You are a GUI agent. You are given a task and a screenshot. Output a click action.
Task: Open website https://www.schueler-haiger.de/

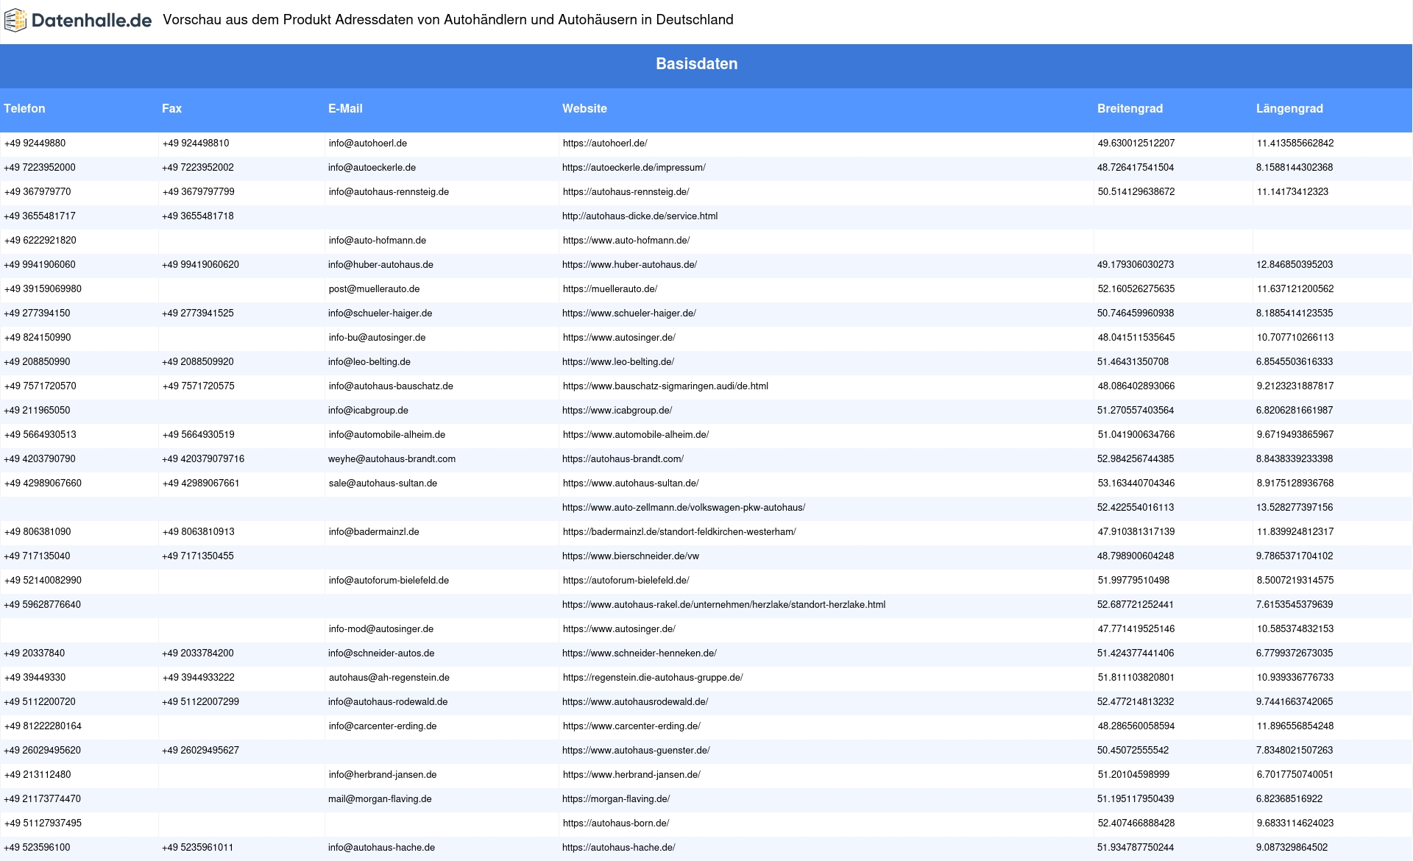pyautogui.click(x=629, y=313)
